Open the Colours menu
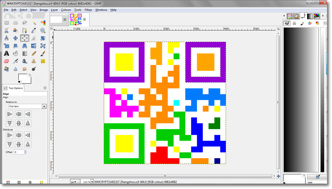 point(66,10)
